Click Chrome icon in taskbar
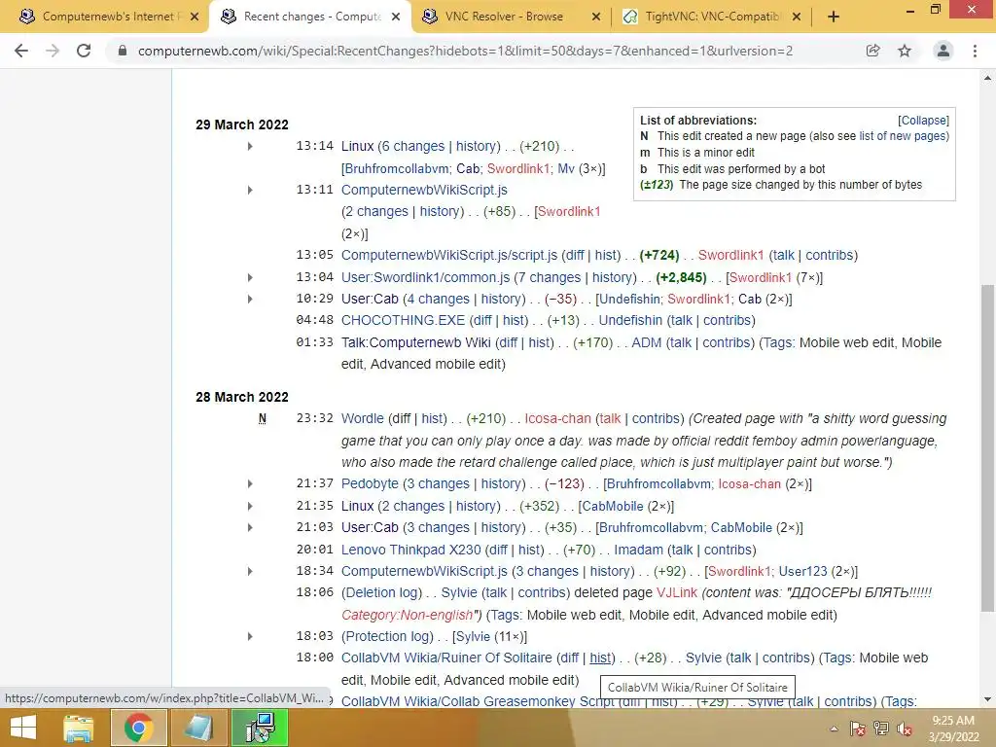Viewport: 996px width, 747px height. (138, 728)
